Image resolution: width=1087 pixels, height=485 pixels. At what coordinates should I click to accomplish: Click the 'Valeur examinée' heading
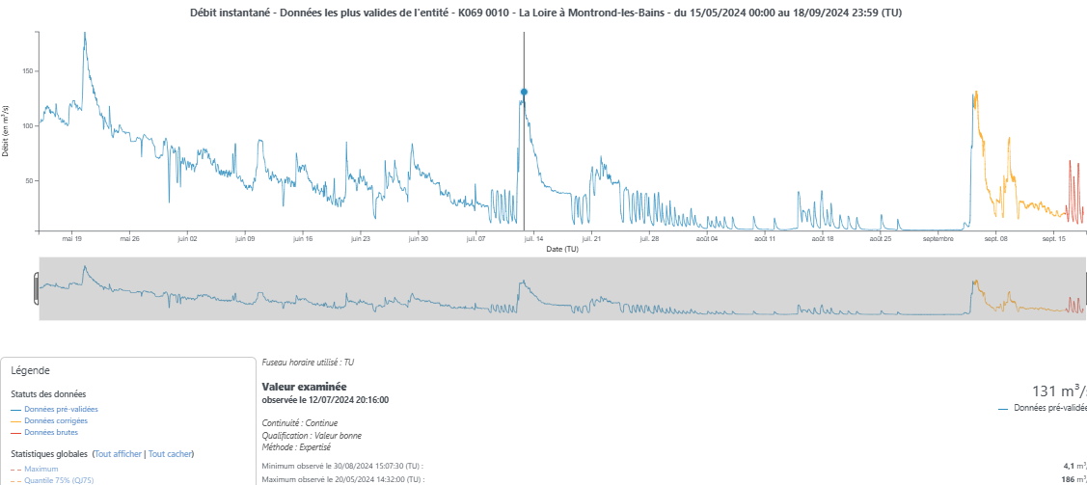304,387
